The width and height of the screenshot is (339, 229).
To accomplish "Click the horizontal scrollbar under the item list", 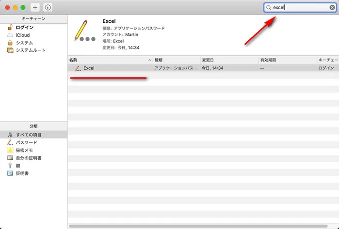I will pos(198,226).
